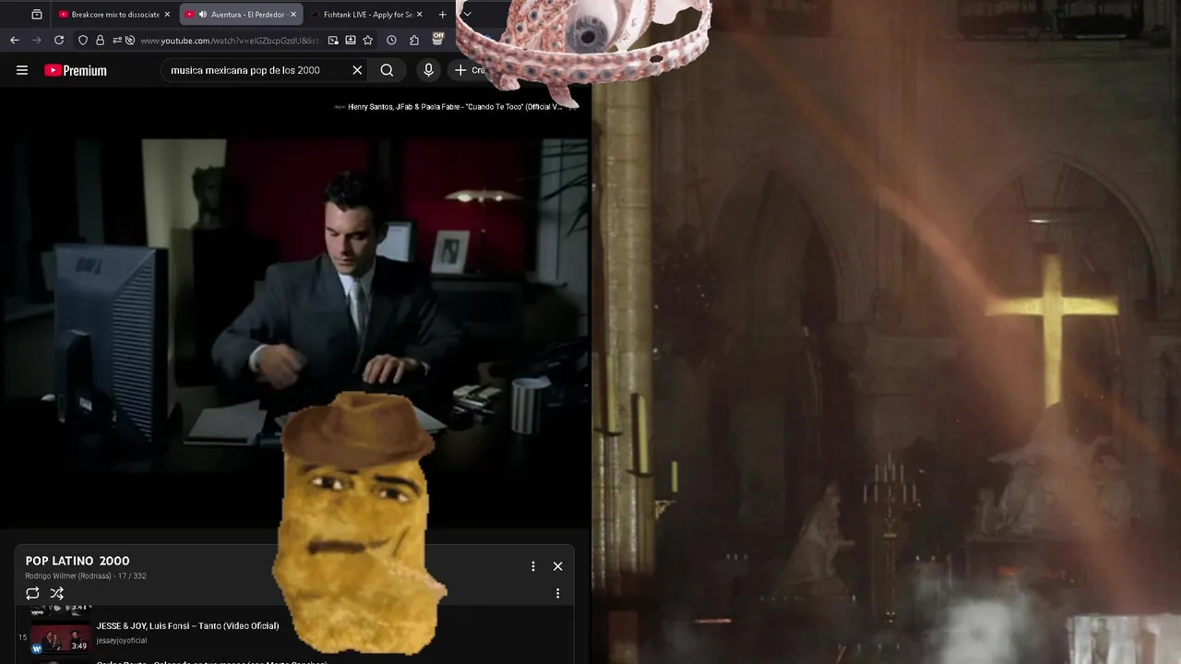Reload the current YouTube page
The width and height of the screenshot is (1181, 664).
click(59, 41)
